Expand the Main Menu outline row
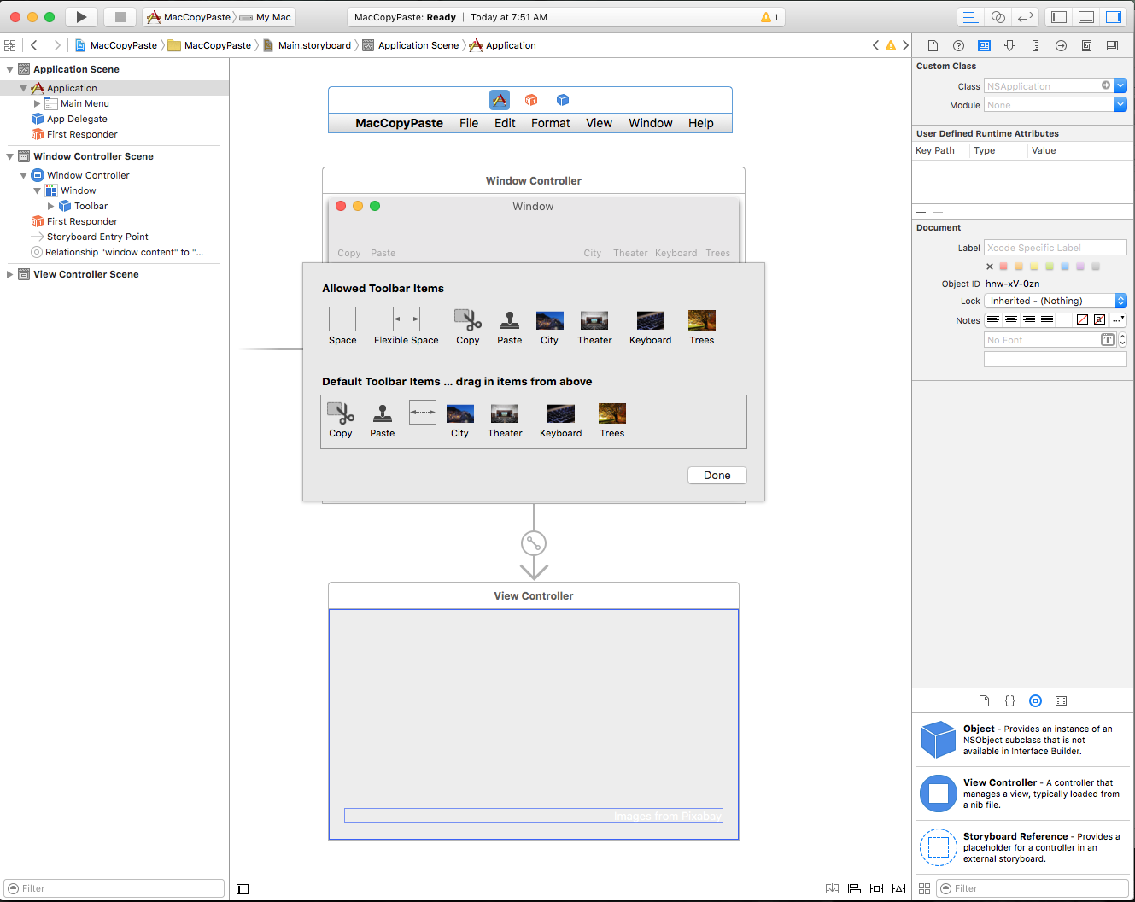The image size is (1135, 902). [x=37, y=103]
